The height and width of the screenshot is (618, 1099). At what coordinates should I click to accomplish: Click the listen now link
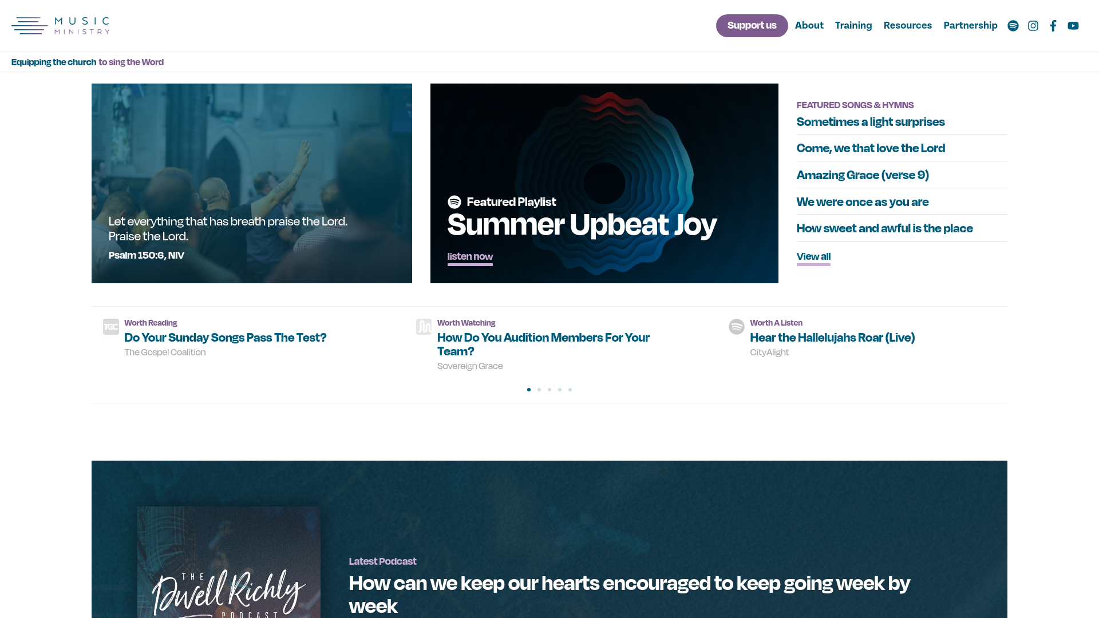470,257
